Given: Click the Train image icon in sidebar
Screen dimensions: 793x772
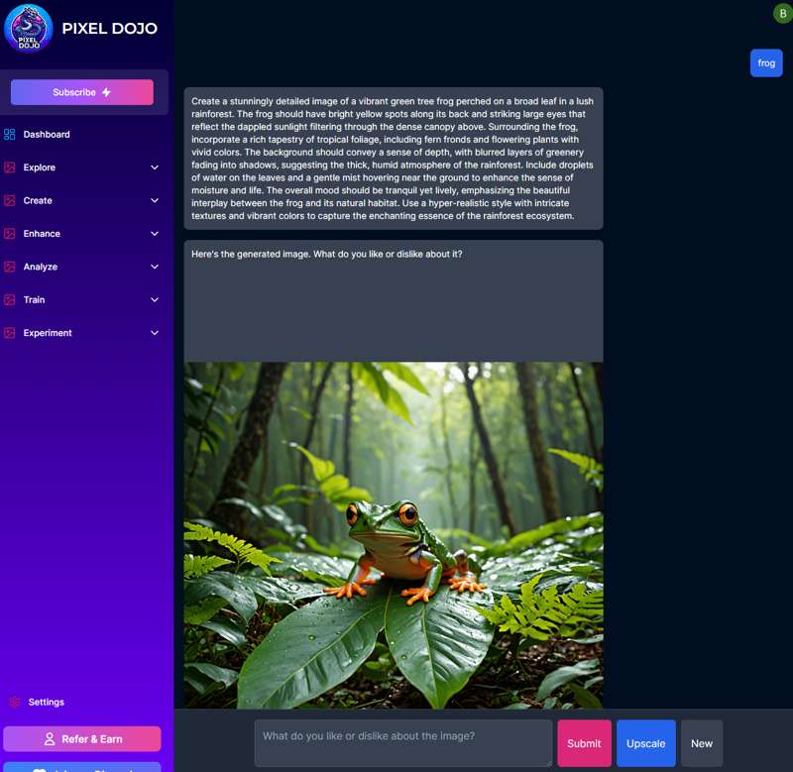Looking at the screenshot, I should click(10, 299).
